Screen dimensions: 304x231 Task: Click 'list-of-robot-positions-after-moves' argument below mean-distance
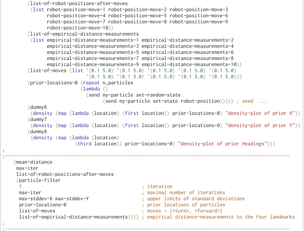[65, 175]
